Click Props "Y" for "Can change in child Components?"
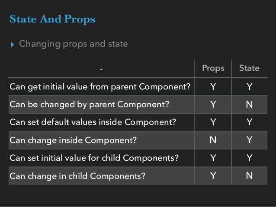 coord(213,176)
